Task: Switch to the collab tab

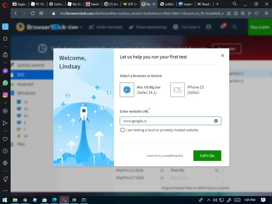Action: [x=167, y=4]
